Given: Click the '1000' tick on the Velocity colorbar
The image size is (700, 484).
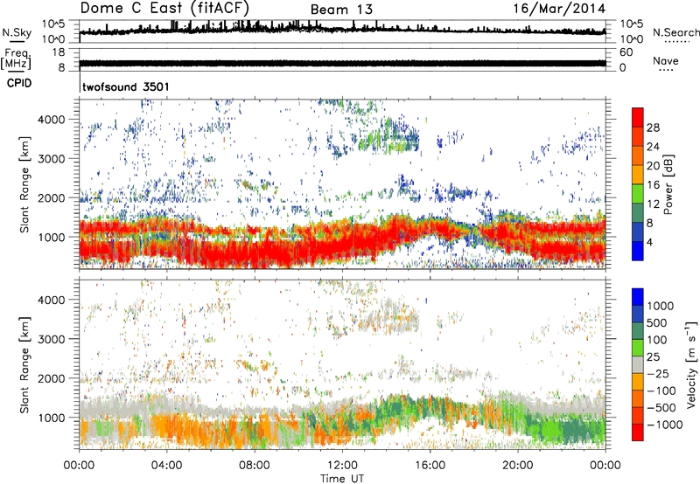Looking at the screenshot, I should (661, 306).
